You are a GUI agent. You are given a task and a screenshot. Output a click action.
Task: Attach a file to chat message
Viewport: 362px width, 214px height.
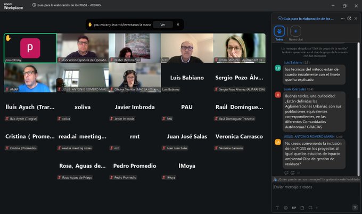click(x=302, y=207)
